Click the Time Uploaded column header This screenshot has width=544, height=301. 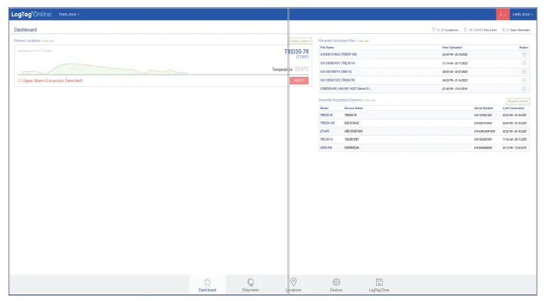point(452,48)
